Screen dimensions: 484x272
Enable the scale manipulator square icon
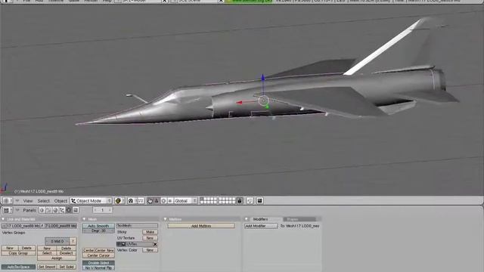coord(169,201)
